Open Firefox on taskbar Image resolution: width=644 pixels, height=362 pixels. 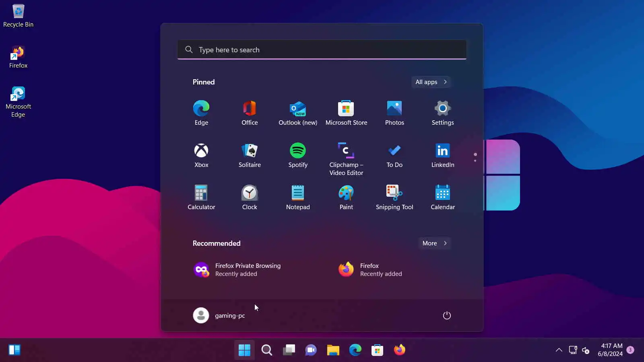[x=399, y=350]
